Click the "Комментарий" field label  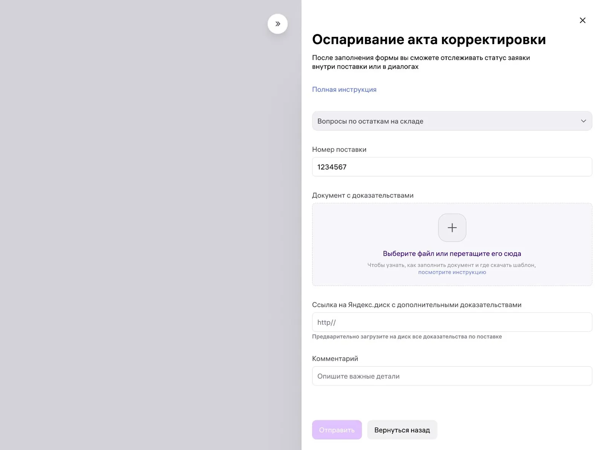(x=335, y=358)
